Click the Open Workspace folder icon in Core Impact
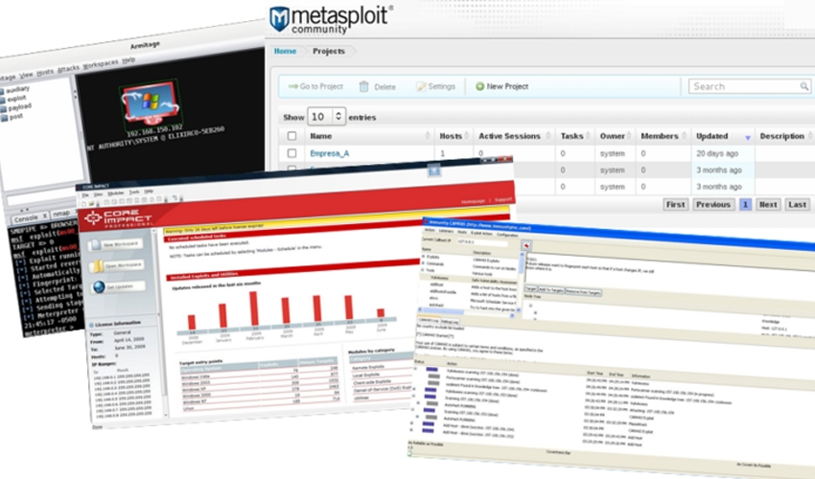This screenshot has height=479, width=815. point(97,266)
